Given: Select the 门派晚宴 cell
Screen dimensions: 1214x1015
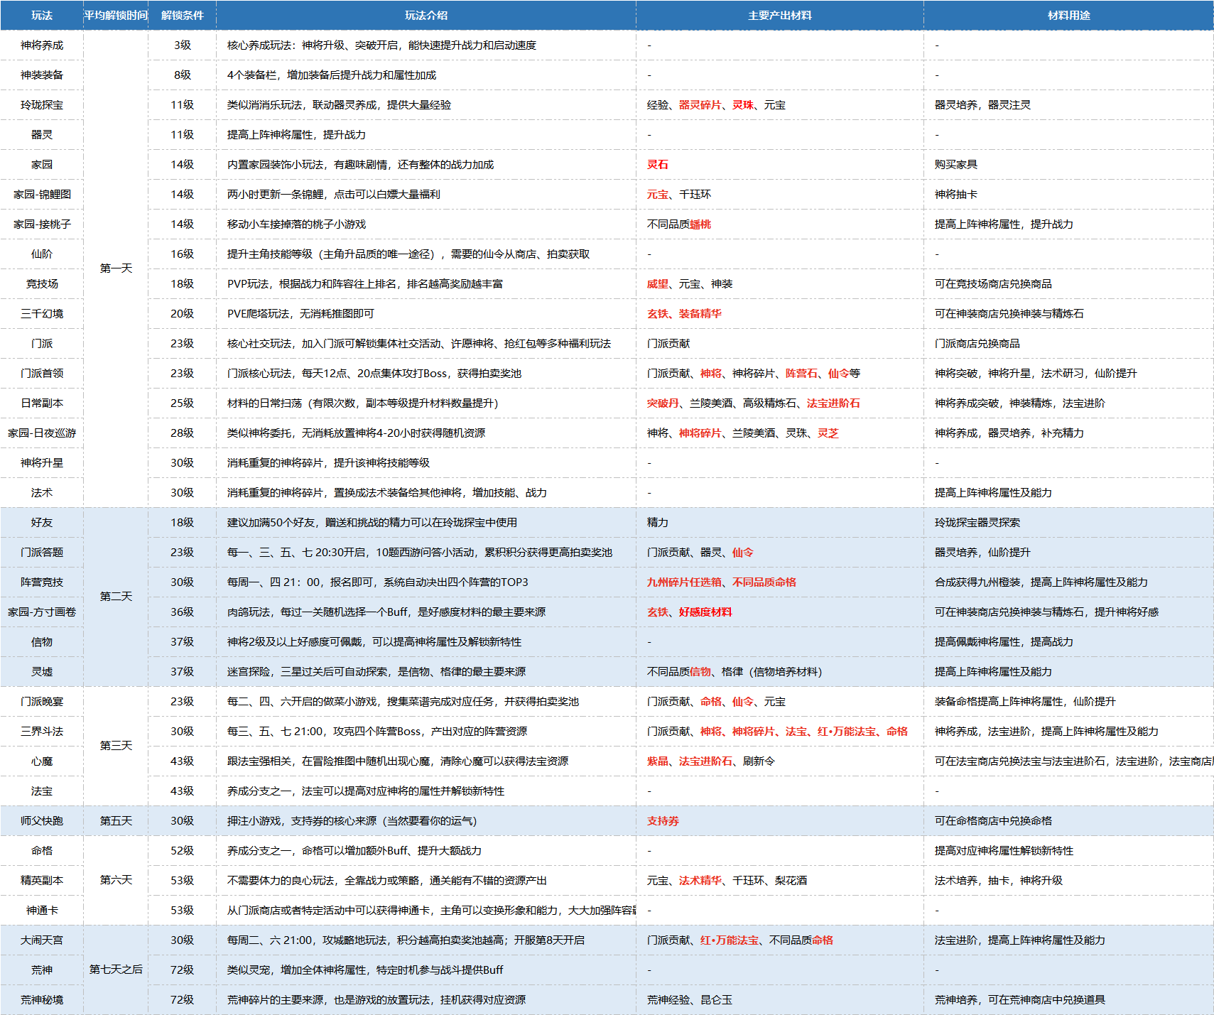Looking at the screenshot, I should pos(42,702).
